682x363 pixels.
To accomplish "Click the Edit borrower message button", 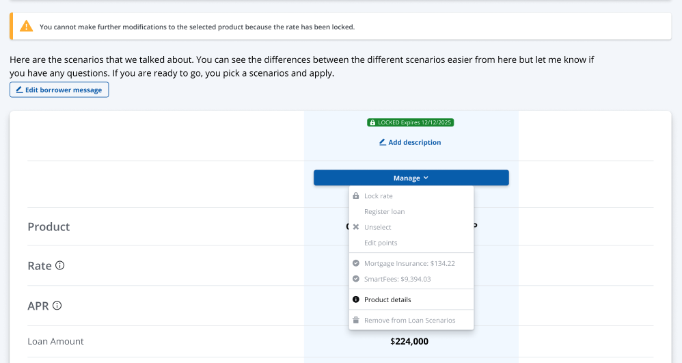I will pos(59,90).
